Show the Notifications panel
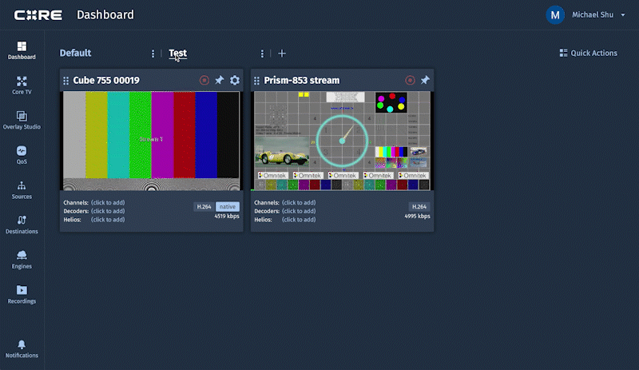 (x=22, y=347)
